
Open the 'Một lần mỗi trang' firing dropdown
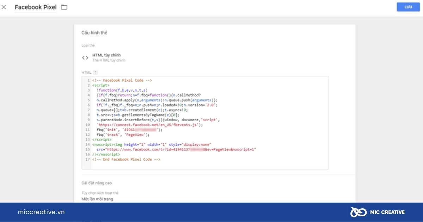pyautogui.click(x=97, y=199)
